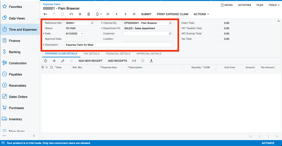282x146 pixels.
Task: Expand the Actions dropdown menu
Action: (201, 14)
